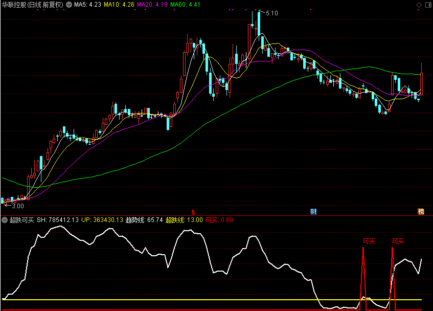Click the red S marker on timeline
The width and height of the screenshot is (433, 311).
[193, 212]
